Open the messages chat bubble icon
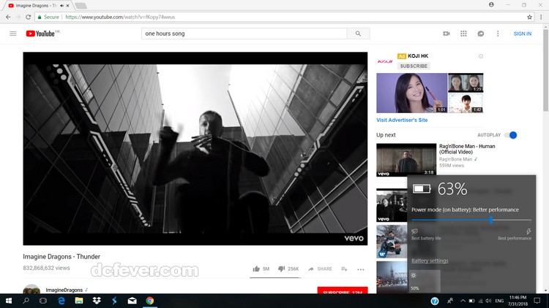Screen dimensions: 549x308 tap(481, 34)
